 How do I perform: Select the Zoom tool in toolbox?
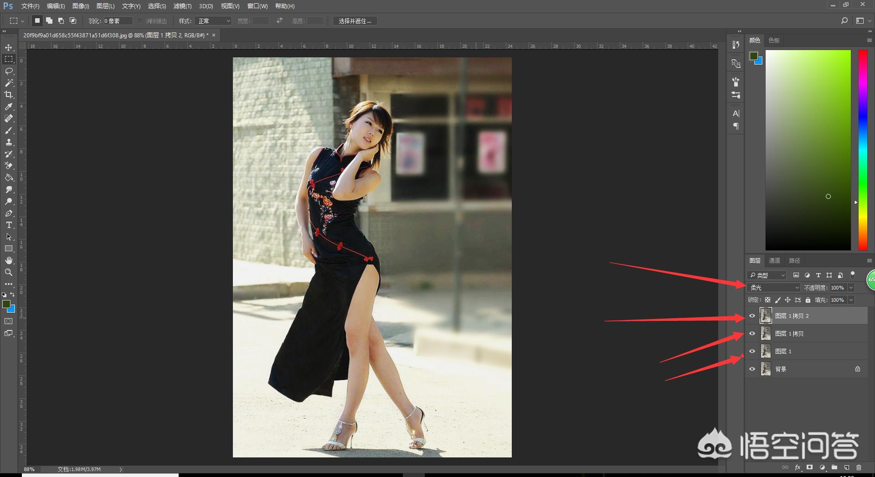9,272
